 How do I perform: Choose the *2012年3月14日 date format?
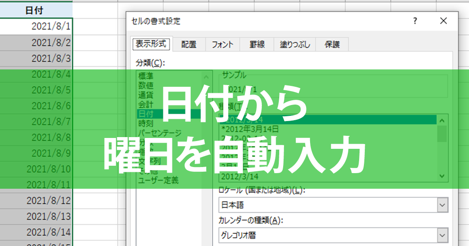click(250, 129)
